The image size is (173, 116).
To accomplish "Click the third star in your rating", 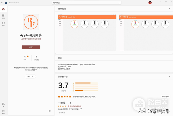I will click(x=65, y=97).
